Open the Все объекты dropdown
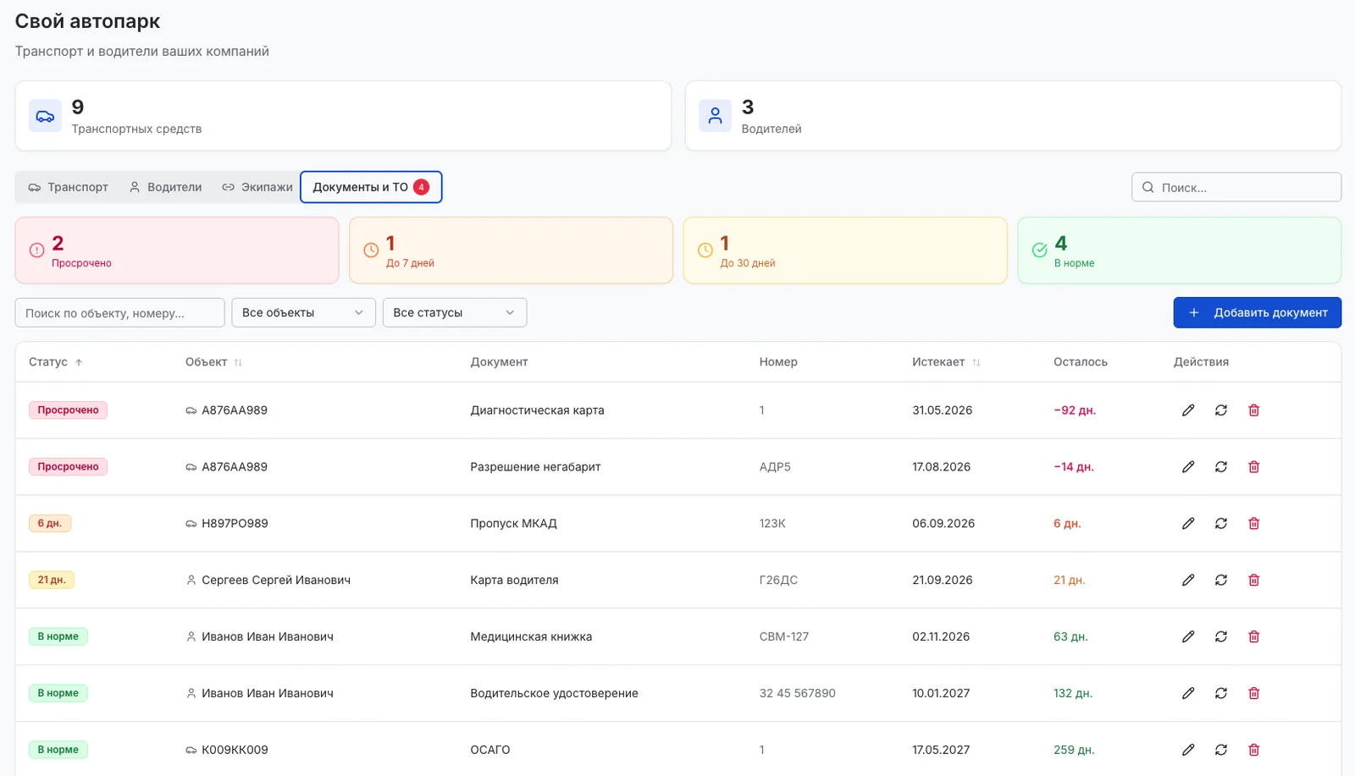The height and width of the screenshot is (776, 1355). click(x=303, y=312)
